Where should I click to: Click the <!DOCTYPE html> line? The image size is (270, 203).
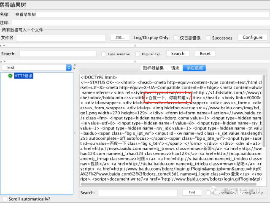coord(99,77)
